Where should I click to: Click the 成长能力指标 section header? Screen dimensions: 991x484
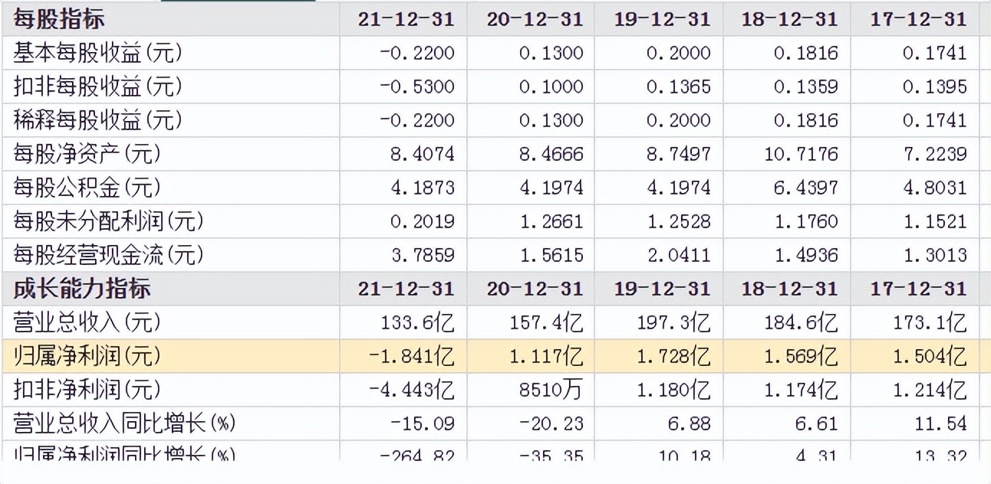(82, 289)
